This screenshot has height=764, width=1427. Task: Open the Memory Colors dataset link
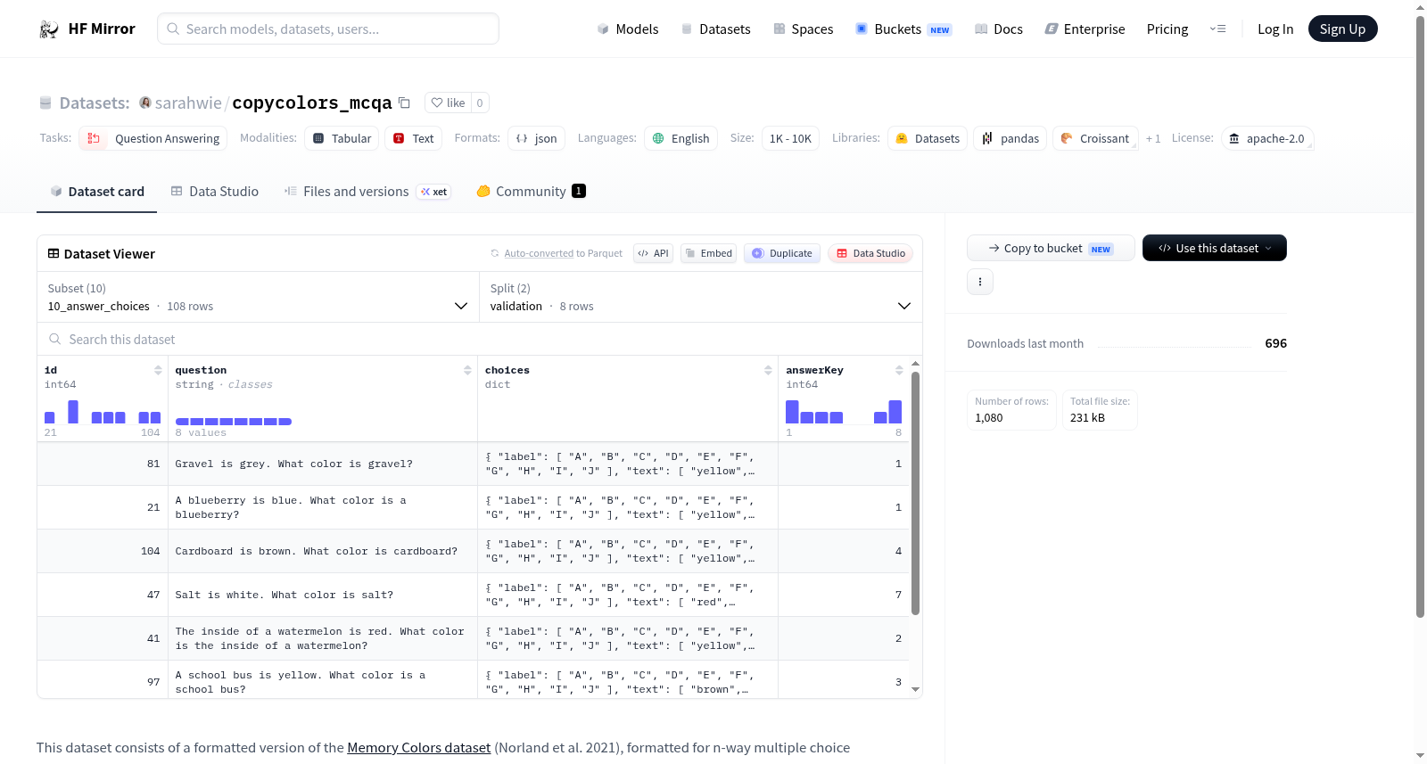(419, 748)
